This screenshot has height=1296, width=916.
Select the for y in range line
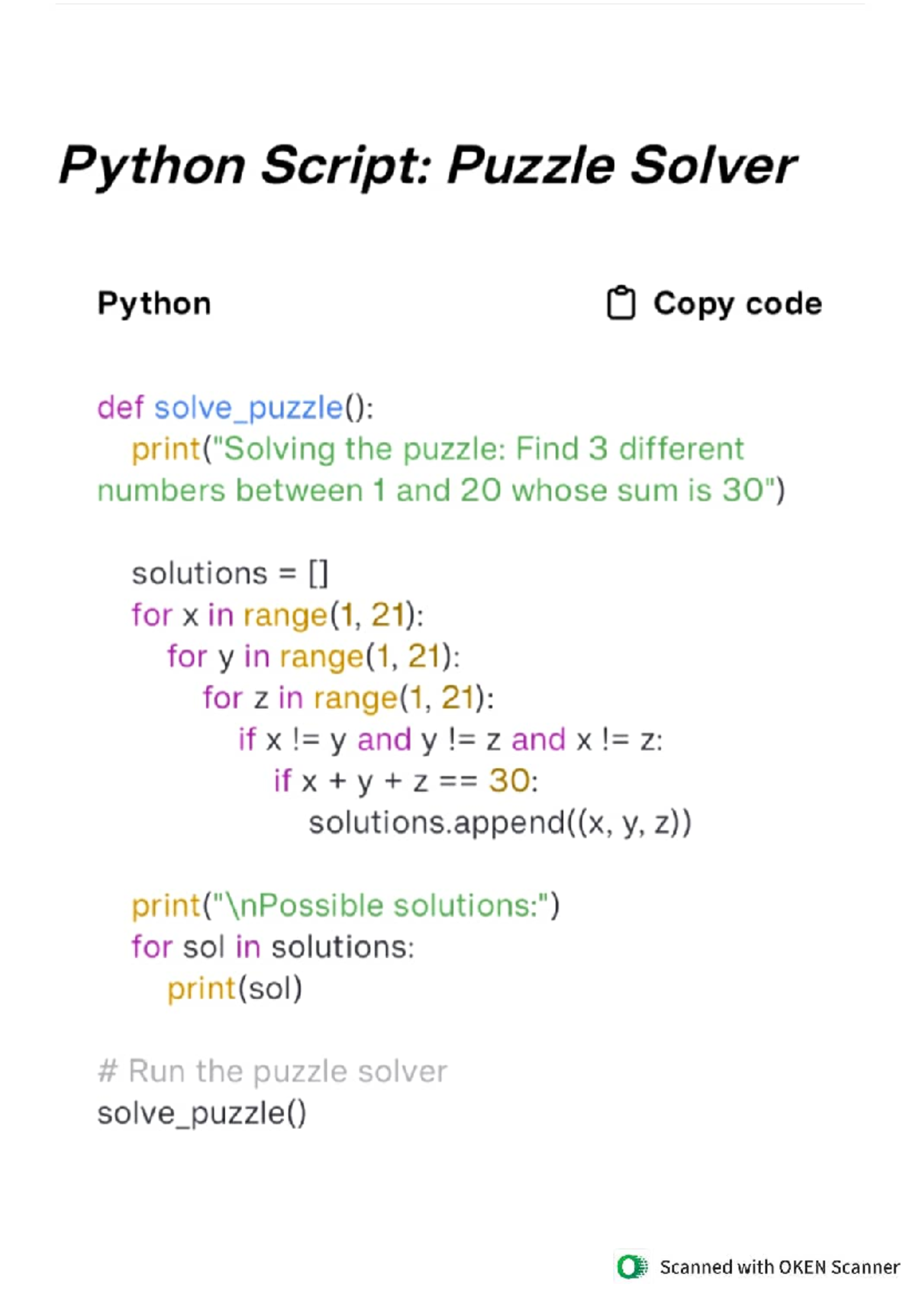pyautogui.click(x=313, y=656)
